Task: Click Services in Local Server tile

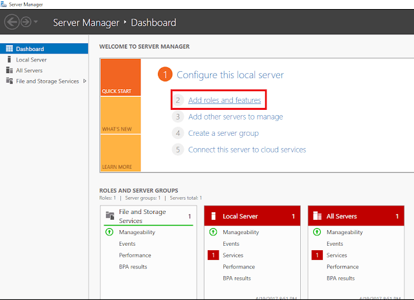Action: [x=233, y=255]
